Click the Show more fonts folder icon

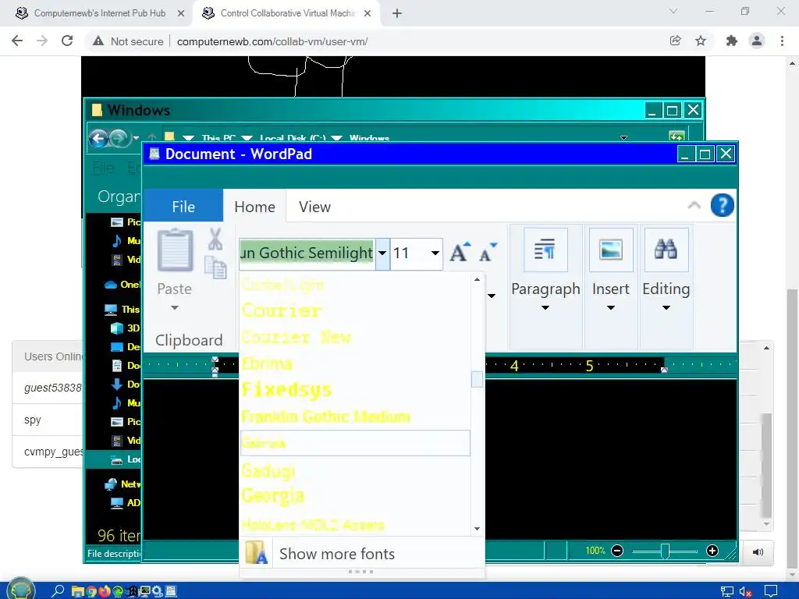[x=256, y=553]
